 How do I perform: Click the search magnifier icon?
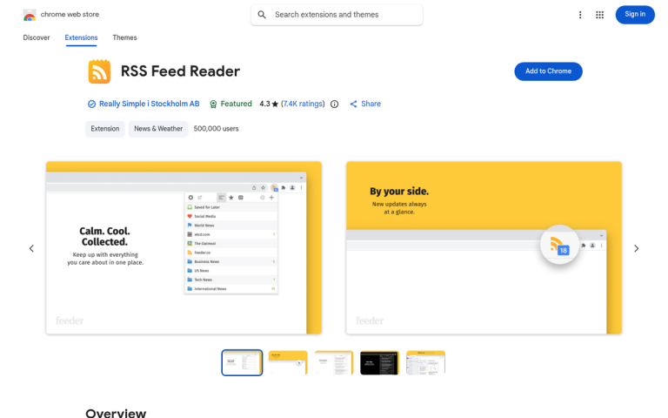262,15
